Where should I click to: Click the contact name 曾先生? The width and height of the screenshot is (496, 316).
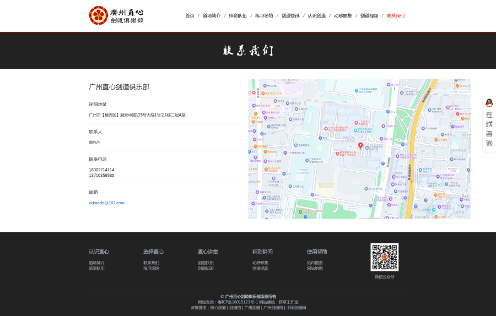[95, 143]
